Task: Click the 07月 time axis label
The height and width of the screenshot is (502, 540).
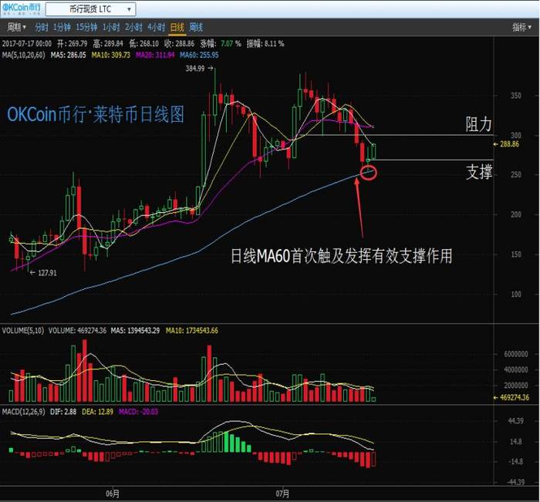Action: pos(282,494)
